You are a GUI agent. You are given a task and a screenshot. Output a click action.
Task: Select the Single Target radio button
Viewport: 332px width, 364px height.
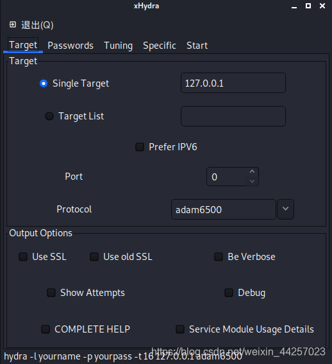[x=44, y=83]
